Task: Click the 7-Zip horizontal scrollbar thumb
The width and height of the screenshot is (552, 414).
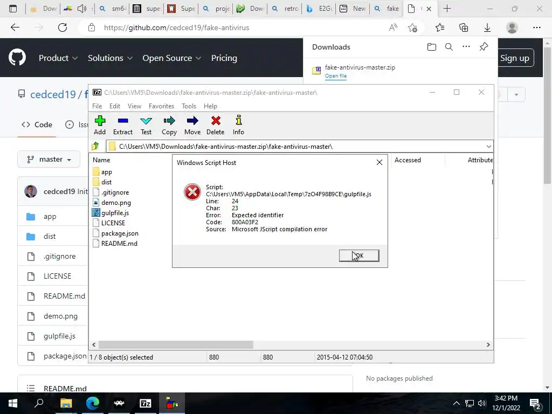Action: 176,344
